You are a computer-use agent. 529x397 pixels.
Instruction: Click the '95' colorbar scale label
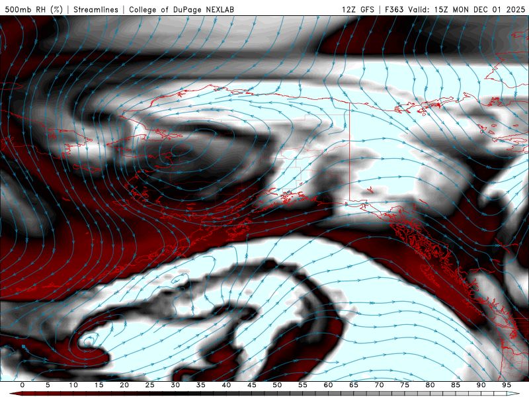[x=507, y=385]
